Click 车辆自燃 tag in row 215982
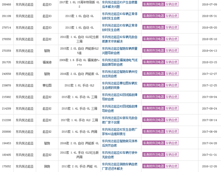This screenshot has width=221, height=172. tap(171, 97)
